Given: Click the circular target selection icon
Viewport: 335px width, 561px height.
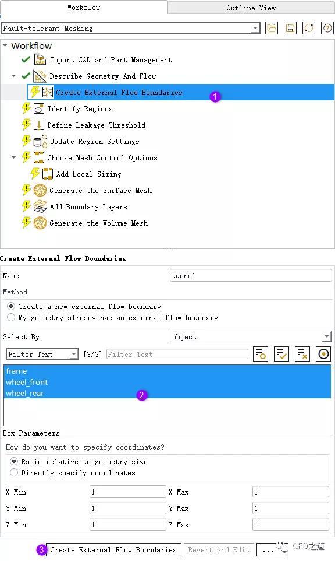Looking at the screenshot, I should click(323, 354).
